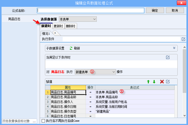Click row header number 5

click(48, 111)
